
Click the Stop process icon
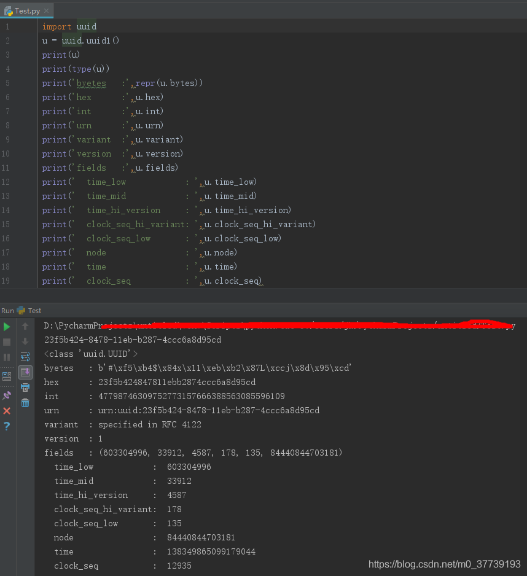click(x=6, y=342)
